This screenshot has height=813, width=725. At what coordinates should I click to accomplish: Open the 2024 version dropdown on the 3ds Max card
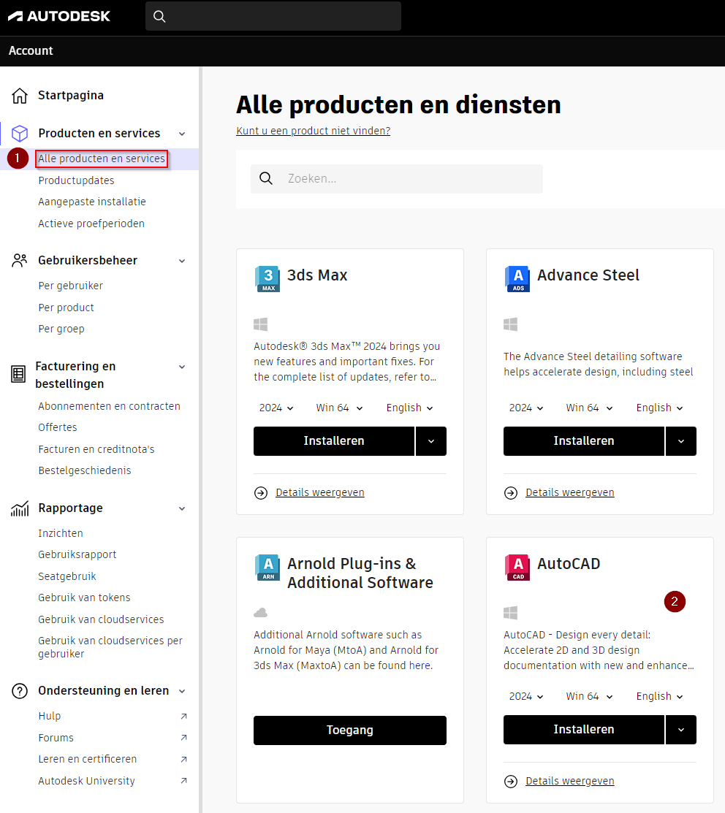pos(276,408)
